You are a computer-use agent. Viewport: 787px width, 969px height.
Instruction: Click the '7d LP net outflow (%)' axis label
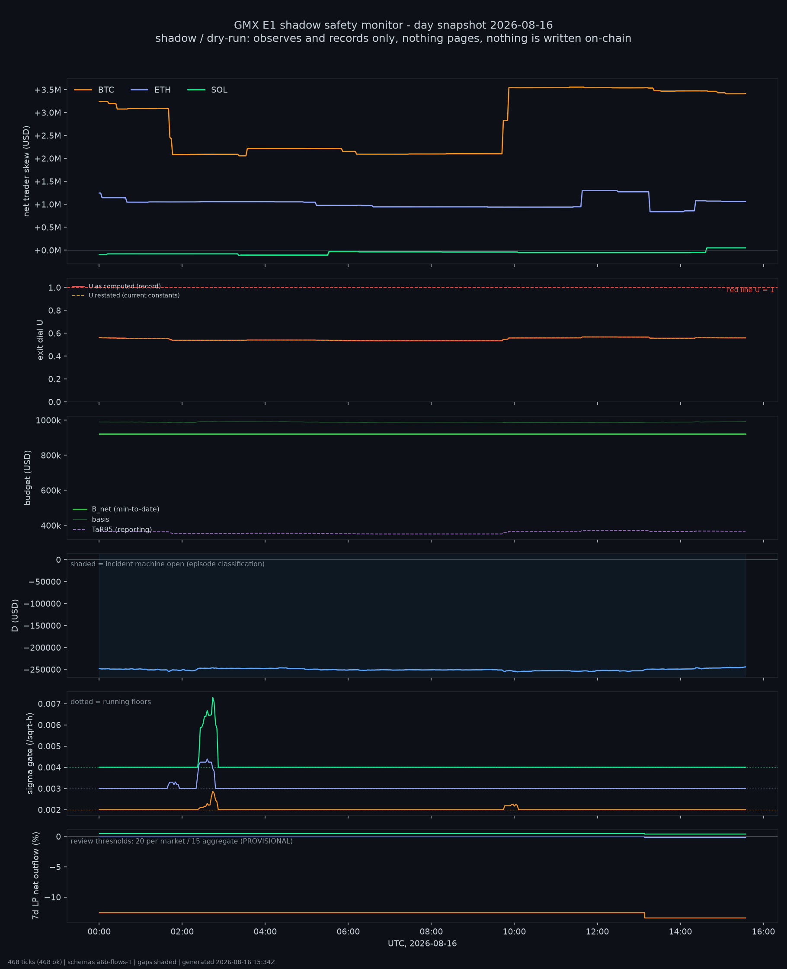click(x=35, y=876)
